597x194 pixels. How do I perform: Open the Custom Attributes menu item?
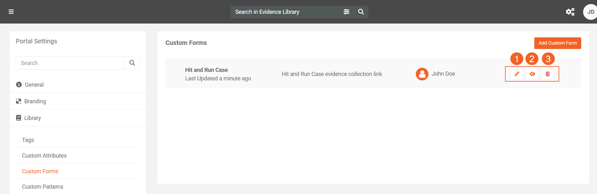(x=44, y=156)
